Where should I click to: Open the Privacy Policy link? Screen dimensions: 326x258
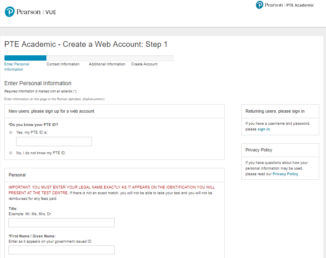(285, 174)
